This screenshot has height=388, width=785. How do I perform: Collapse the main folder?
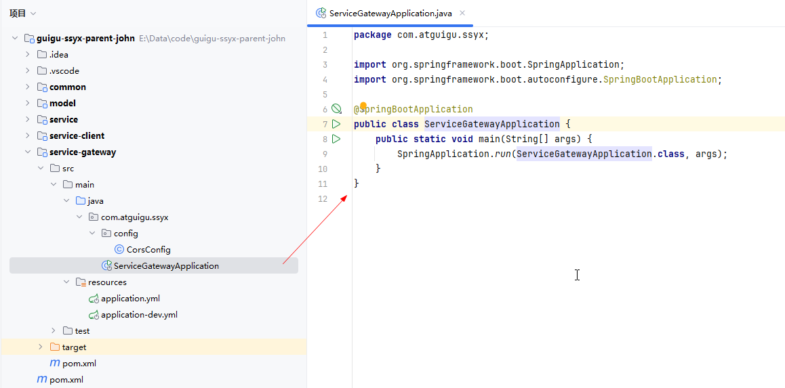pos(54,184)
